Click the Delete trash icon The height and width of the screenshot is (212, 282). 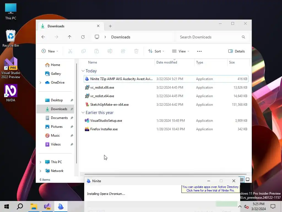pos(136,51)
